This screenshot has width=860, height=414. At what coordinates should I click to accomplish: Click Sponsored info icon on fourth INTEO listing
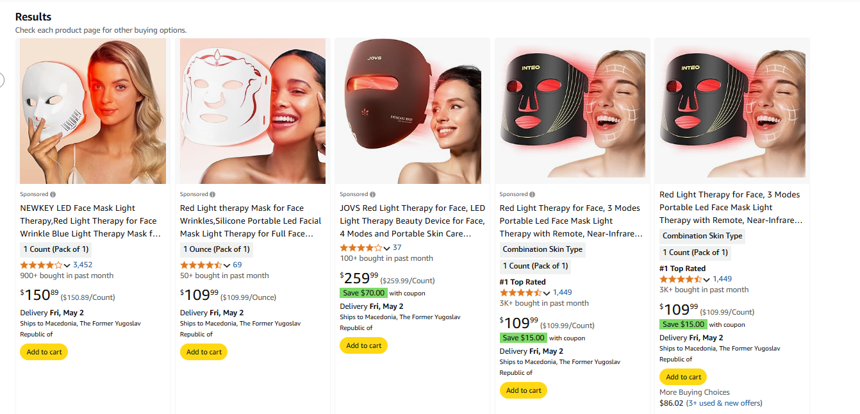pyautogui.click(x=533, y=194)
